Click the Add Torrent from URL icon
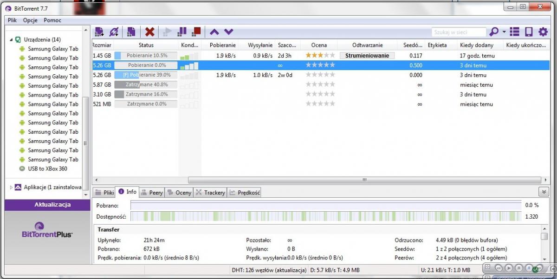The image size is (557, 279). click(114, 32)
